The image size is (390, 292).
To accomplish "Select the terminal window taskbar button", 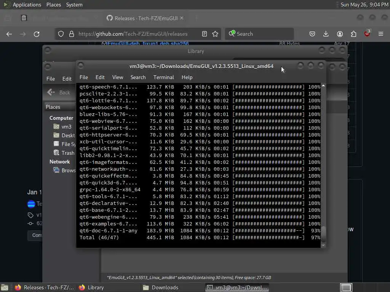I will (x=237, y=287).
